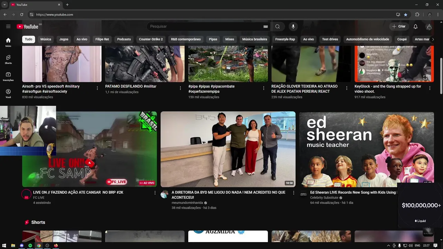
Task: Bookmark this page with the star icon
Action: click(406, 15)
